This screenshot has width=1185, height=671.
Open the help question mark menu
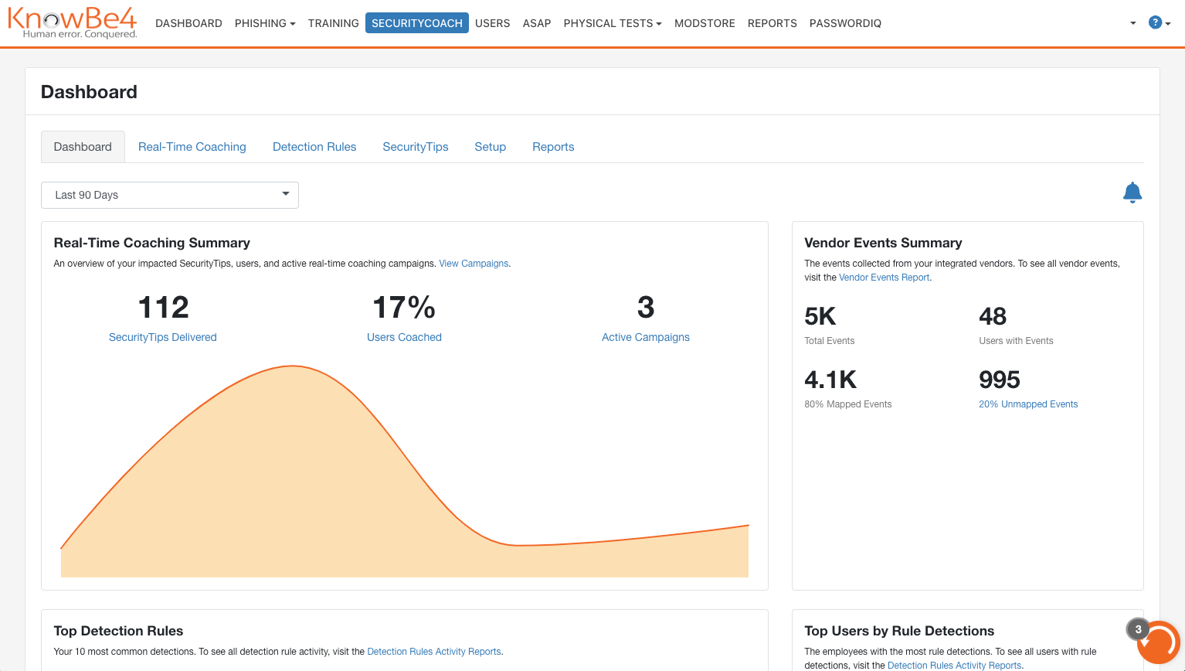point(1156,22)
